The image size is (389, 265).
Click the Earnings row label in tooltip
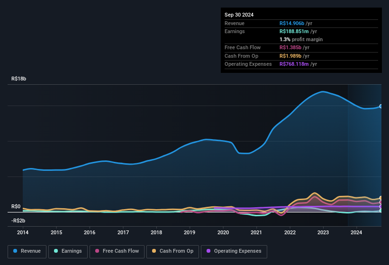[x=235, y=31]
